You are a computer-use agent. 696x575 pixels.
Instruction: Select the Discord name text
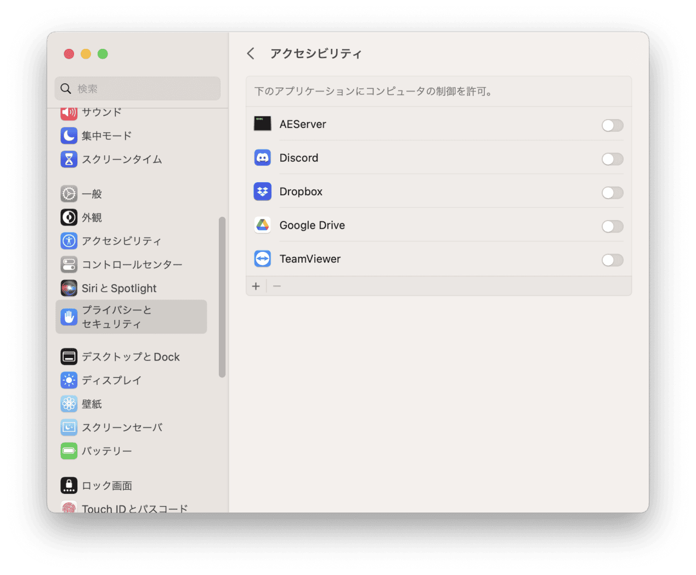[299, 158]
